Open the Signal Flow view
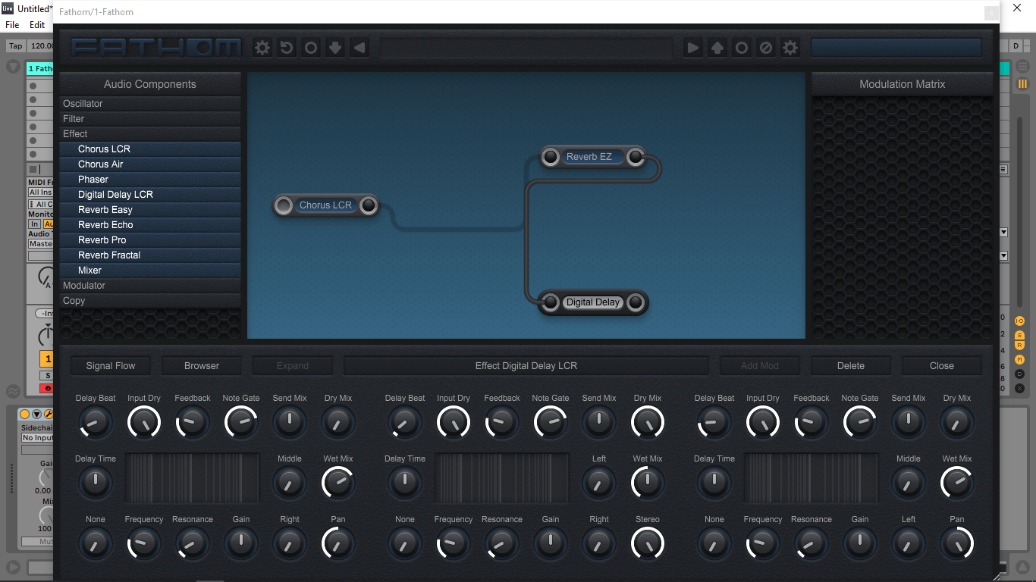This screenshot has height=582, width=1036. tap(111, 366)
